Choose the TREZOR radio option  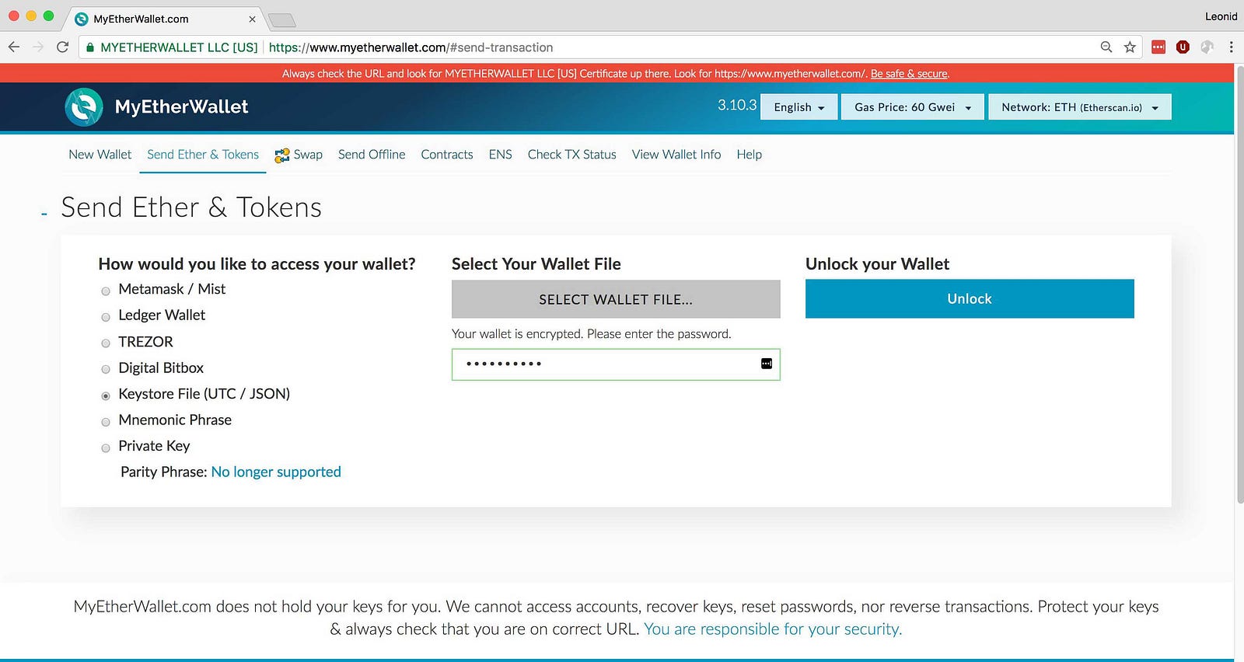click(x=106, y=343)
